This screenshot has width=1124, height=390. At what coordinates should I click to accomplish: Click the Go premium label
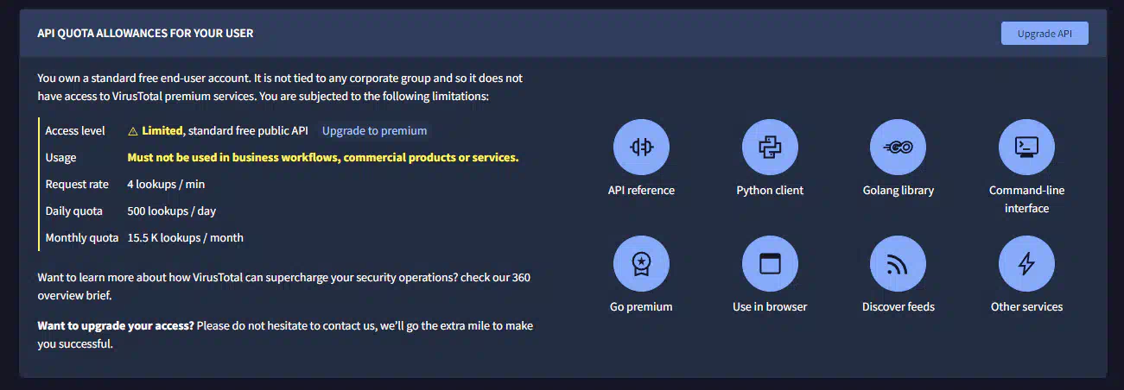[x=641, y=306]
